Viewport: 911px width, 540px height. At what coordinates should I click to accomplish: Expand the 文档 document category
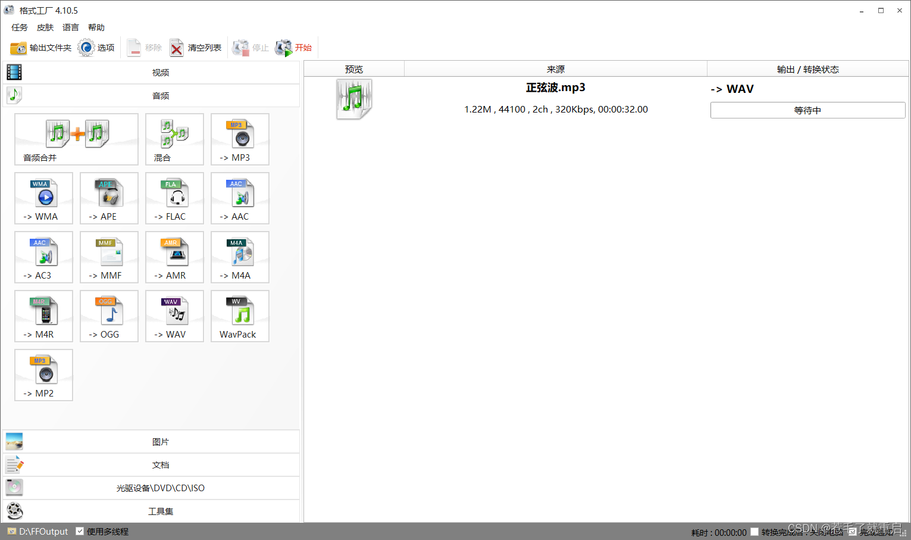point(151,465)
